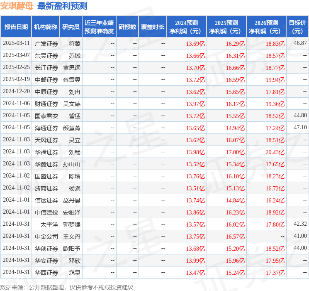Select the 浙商证券 institution cell
This screenshot has height=291, width=309.
click(x=46, y=188)
